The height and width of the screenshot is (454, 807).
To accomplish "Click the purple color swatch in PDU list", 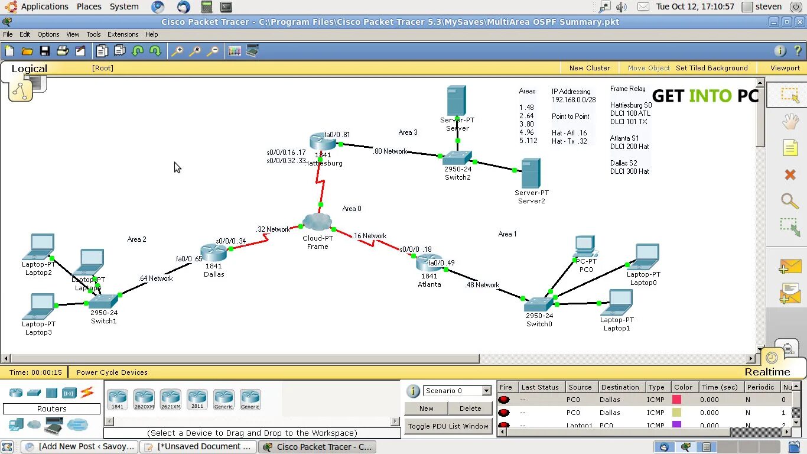I will (676, 425).
